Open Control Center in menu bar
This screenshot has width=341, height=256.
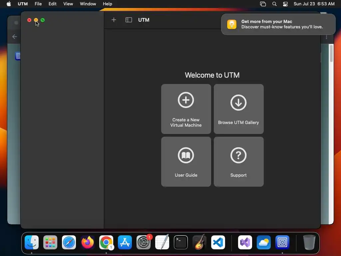[285, 4]
